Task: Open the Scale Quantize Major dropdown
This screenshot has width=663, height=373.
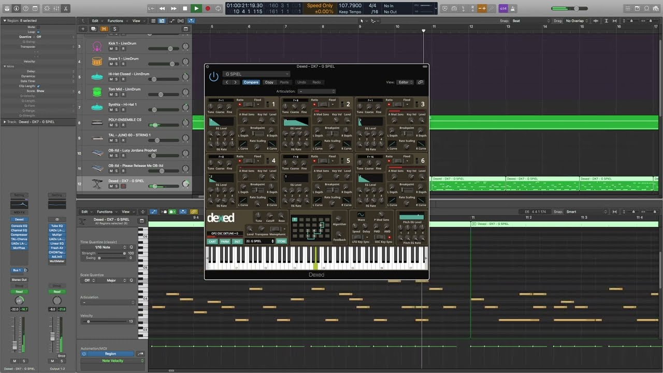Action: pos(114,280)
